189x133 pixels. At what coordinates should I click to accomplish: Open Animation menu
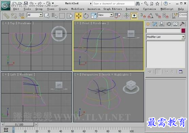(x=94, y=9)
